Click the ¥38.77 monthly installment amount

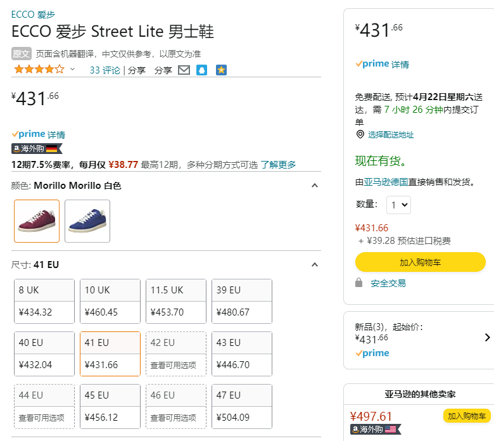(123, 165)
